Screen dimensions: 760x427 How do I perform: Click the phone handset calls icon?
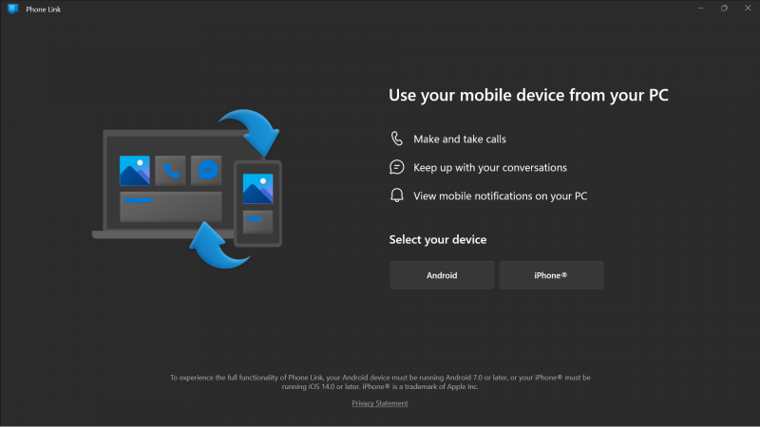click(396, 139)
